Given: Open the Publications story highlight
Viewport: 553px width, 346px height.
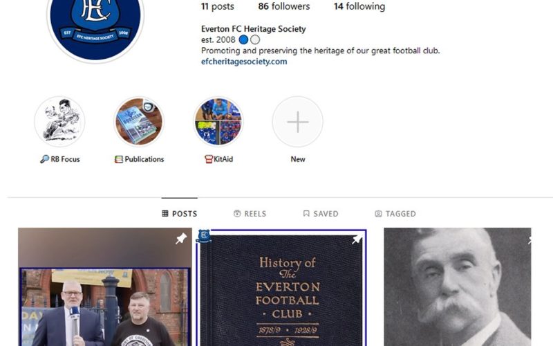Looking at the screenshot, I should (x=139, y=122).
